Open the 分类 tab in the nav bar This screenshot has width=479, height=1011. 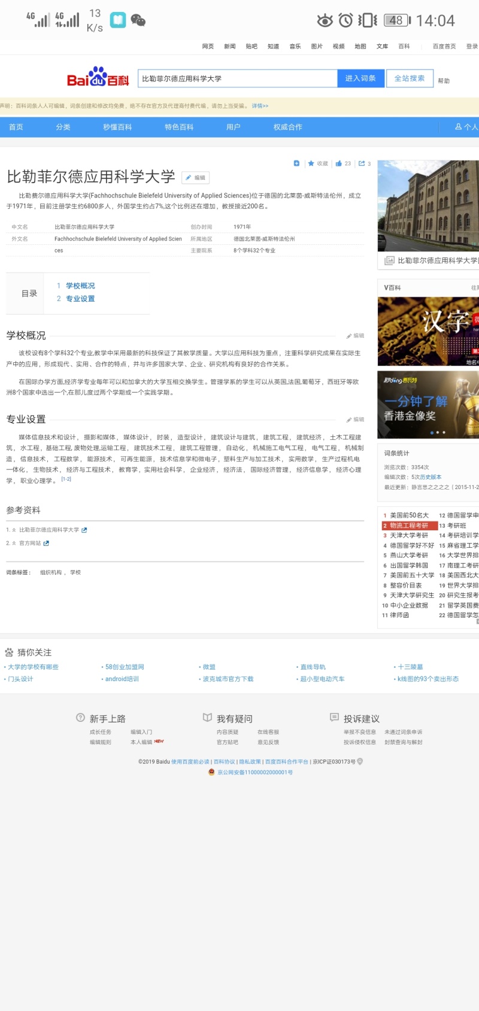point(63,127)
